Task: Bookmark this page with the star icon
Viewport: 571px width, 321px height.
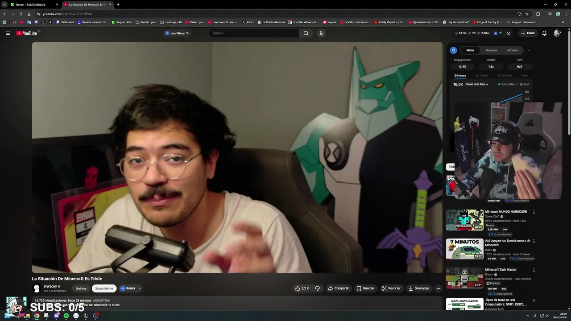Action: 527,14
